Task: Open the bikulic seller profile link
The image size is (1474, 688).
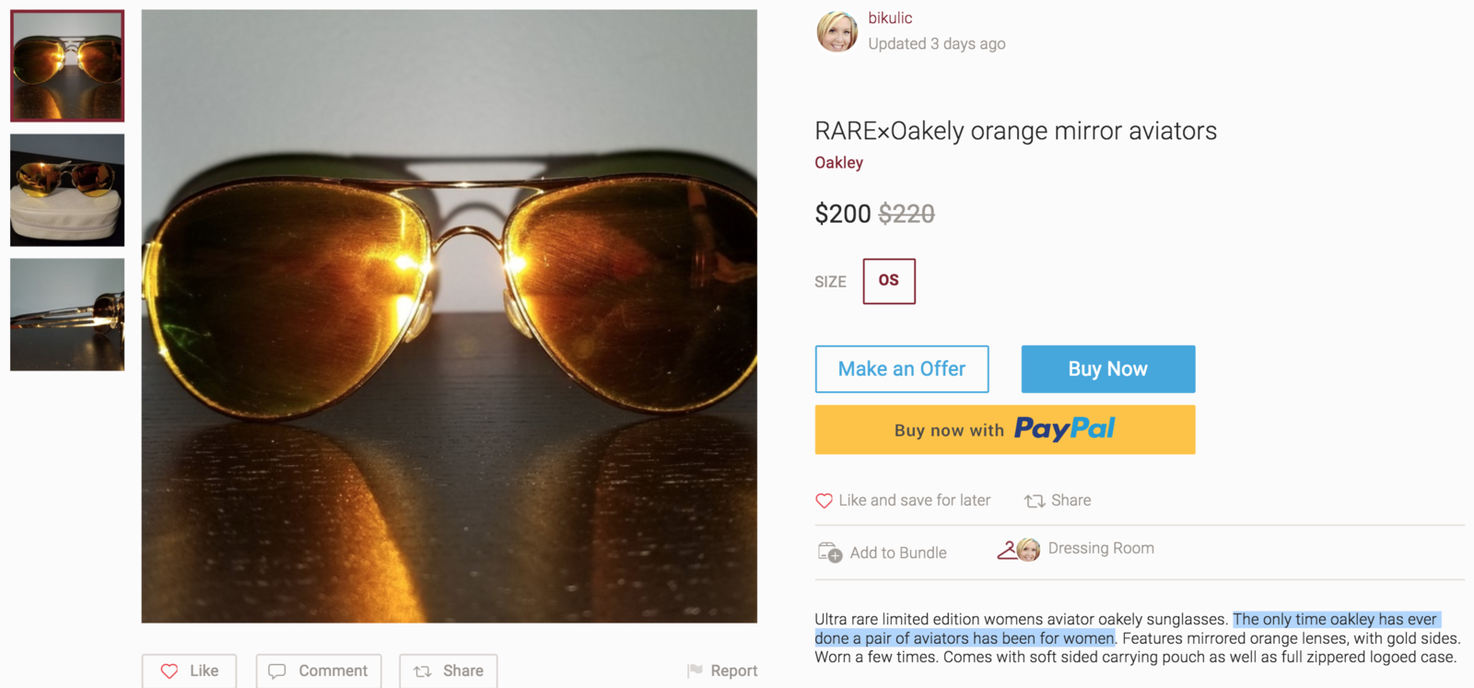Action: click(890, 18)
